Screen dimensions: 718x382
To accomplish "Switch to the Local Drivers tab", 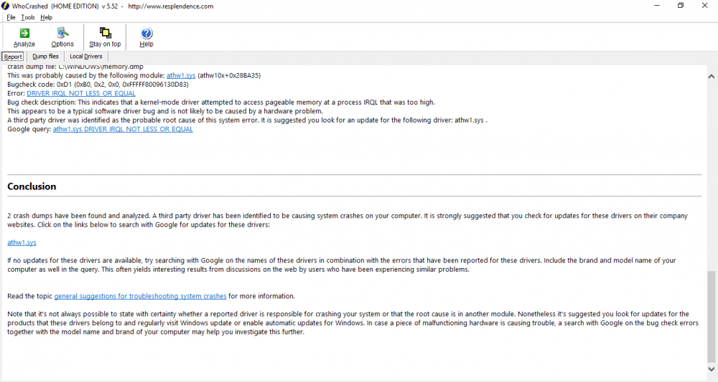I will 85,57.
